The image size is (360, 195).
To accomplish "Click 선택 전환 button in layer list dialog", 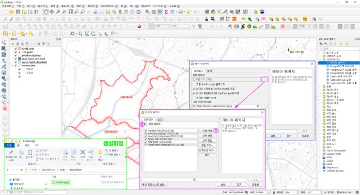I will (207, 140).
